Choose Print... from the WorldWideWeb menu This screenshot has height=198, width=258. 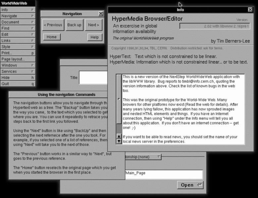(x=18, y=53)
